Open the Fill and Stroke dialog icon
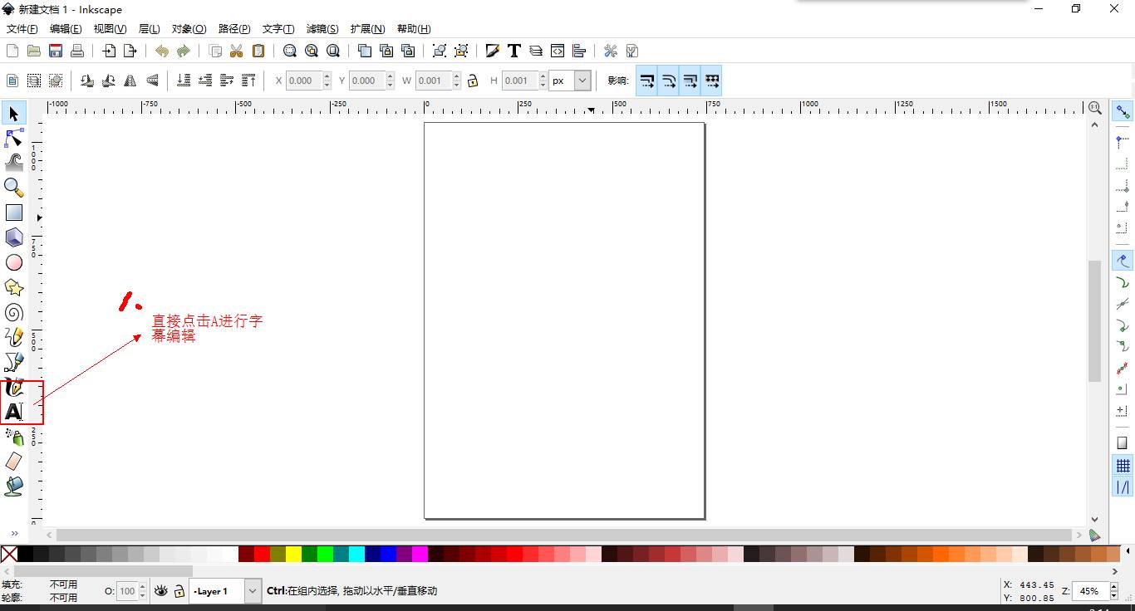The image size is (1135, 611). click(493, 51)
